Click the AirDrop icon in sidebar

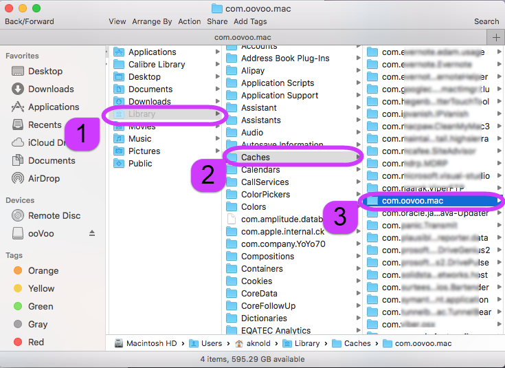click(18, 178)
